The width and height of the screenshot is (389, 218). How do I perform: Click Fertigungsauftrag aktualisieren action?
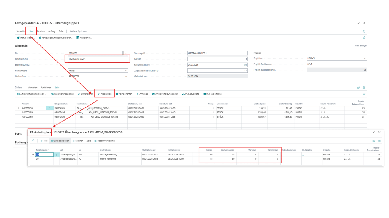pos(55,38)
